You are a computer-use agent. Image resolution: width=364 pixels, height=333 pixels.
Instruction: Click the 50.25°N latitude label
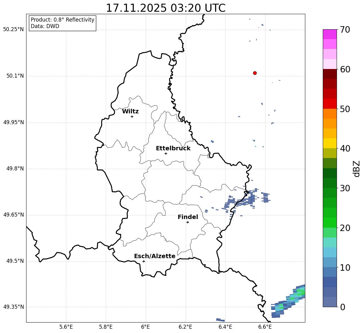point(14,30)
